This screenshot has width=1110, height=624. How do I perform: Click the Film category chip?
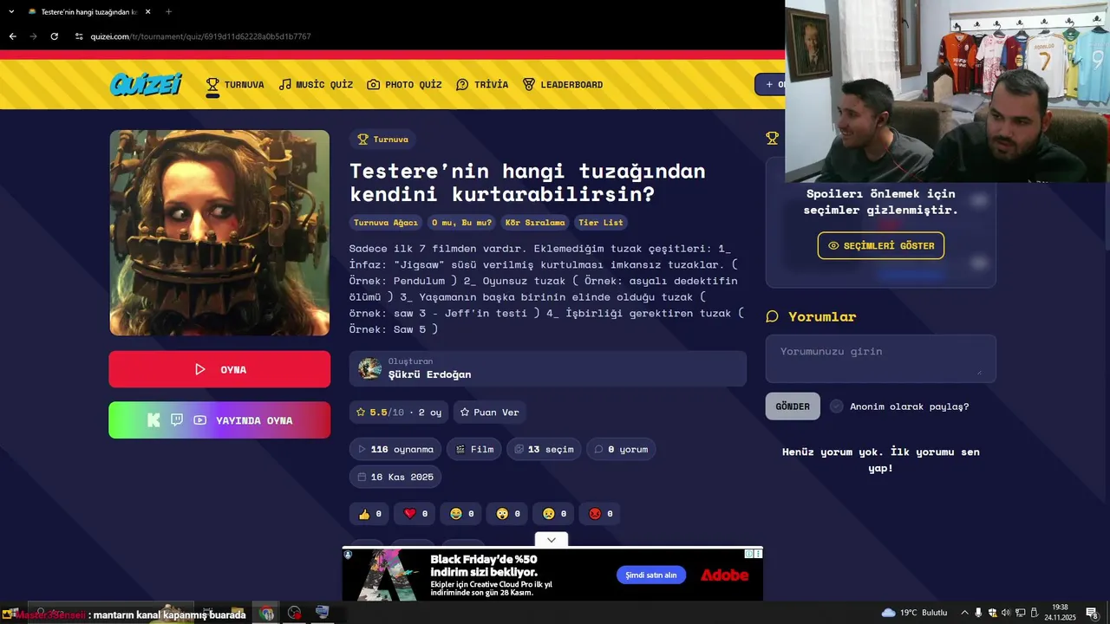(x=474, y=449)
